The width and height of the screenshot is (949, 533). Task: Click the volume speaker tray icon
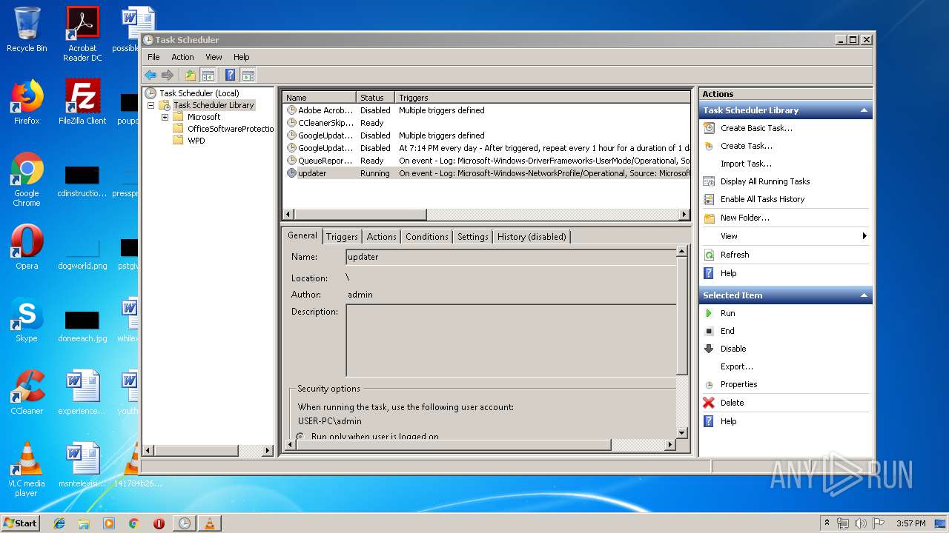point(861,523)
